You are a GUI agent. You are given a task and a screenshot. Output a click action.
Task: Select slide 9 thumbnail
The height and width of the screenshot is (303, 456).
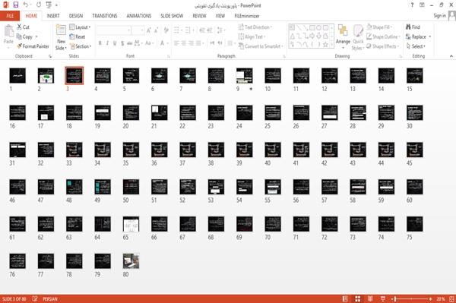(244, 75)
